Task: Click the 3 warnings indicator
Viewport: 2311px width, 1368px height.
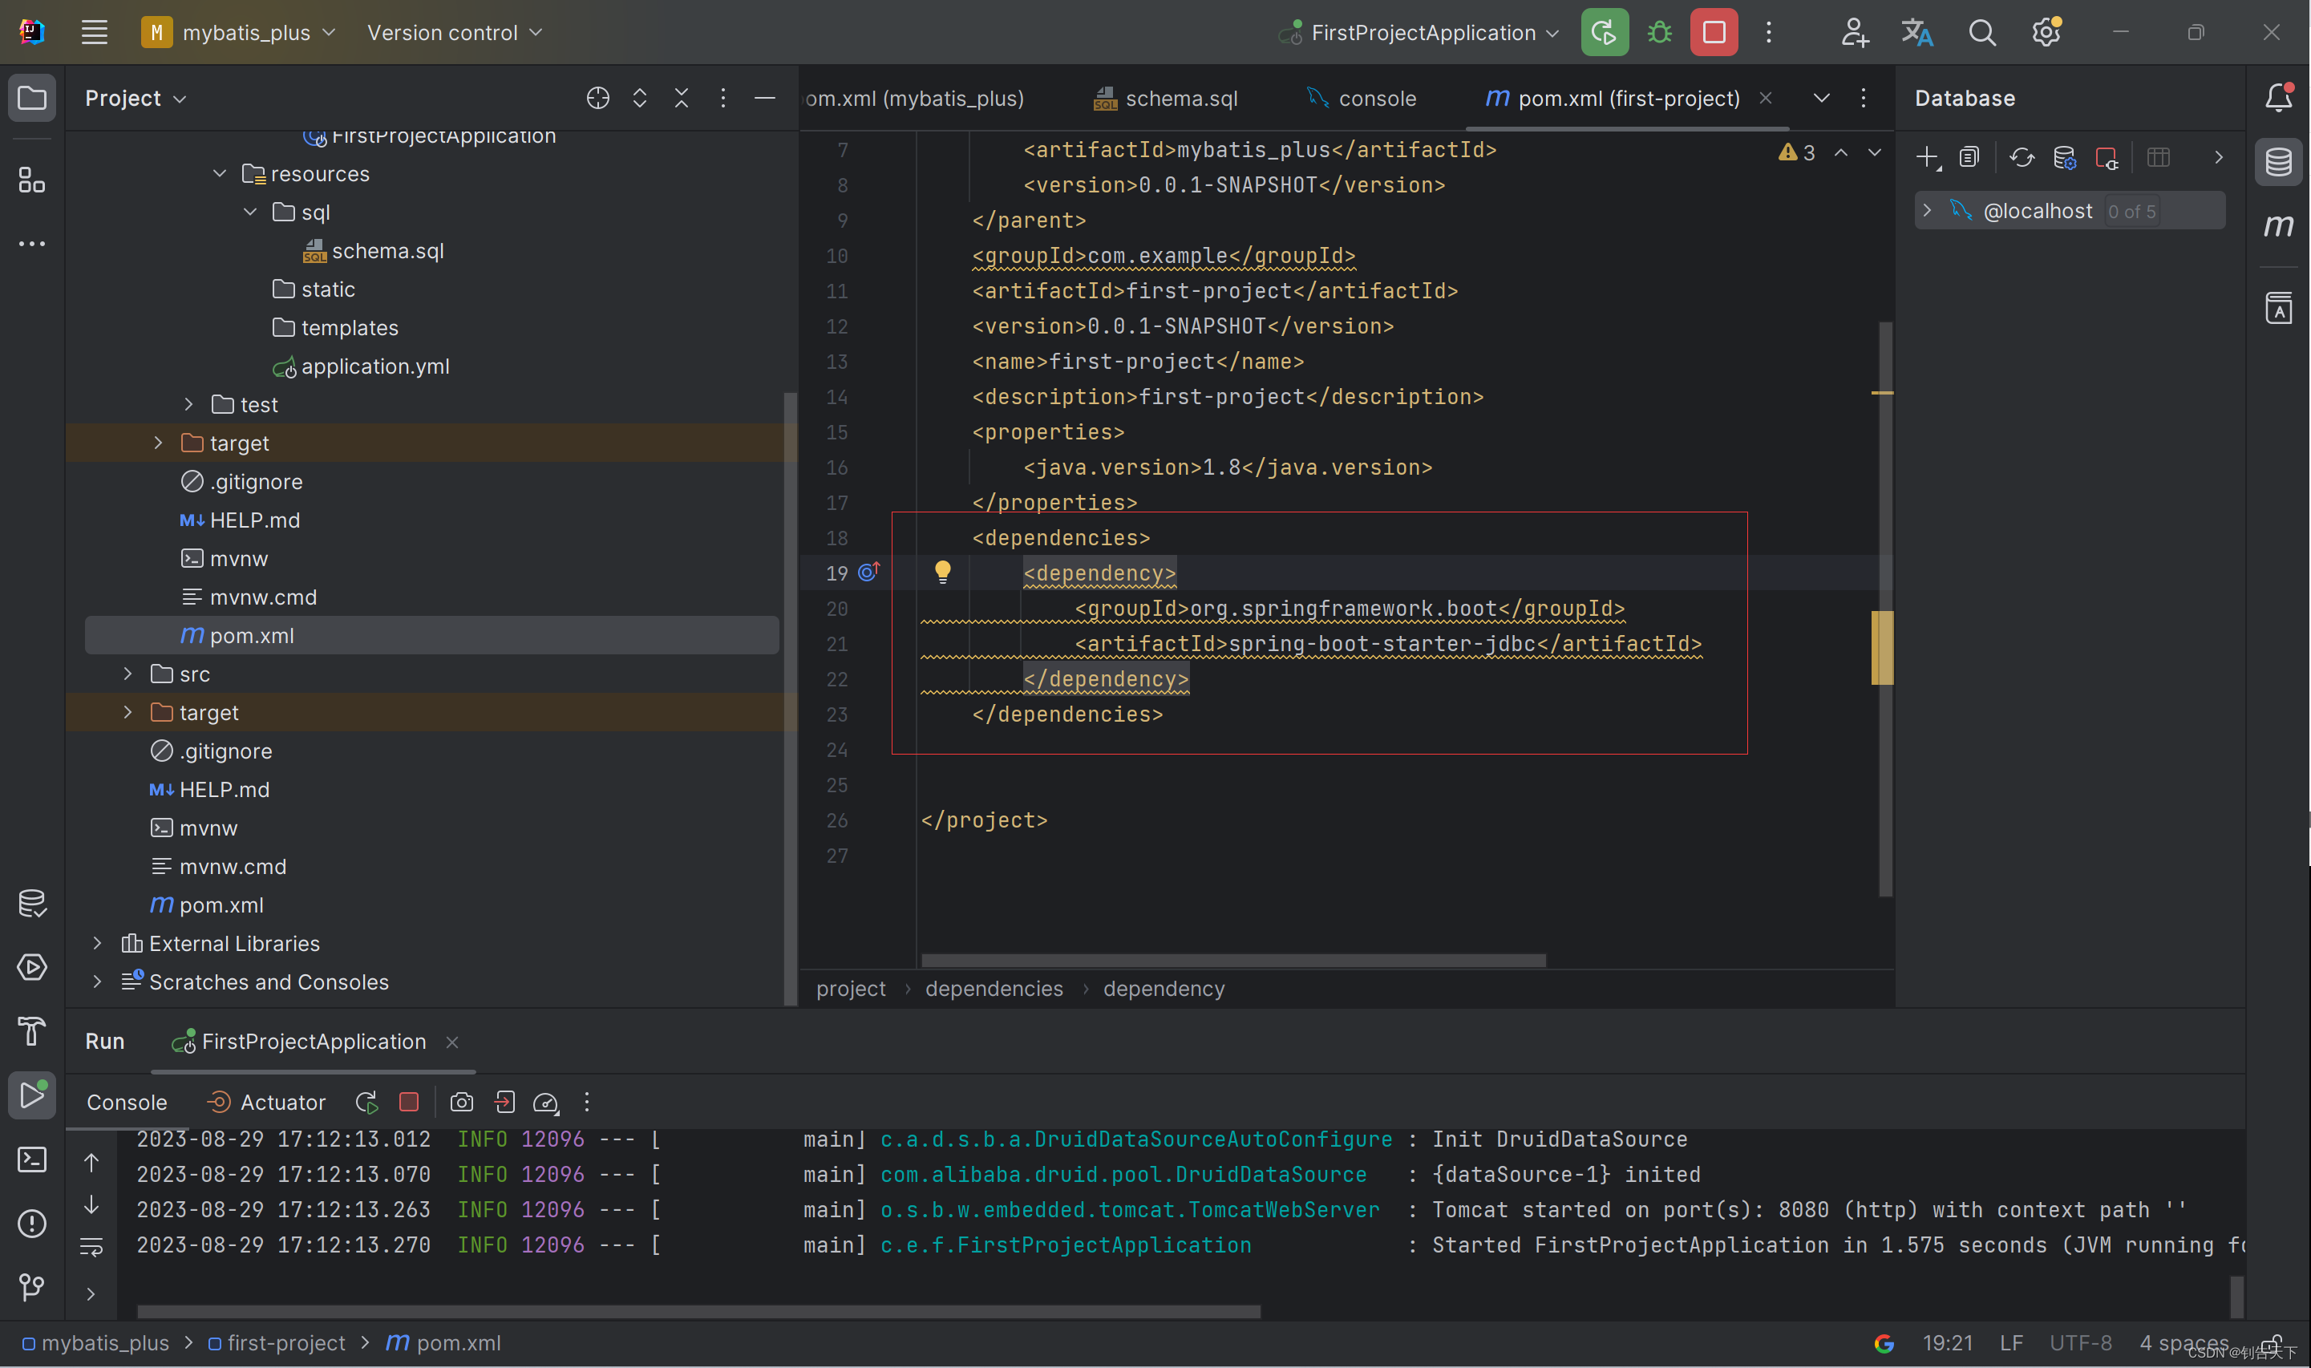Action: click(x=1797, y=152)
